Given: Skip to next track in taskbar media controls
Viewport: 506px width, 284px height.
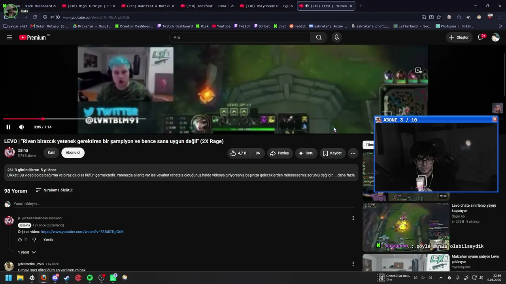Looking at the screenshot, I should click(x=430, y=278).
